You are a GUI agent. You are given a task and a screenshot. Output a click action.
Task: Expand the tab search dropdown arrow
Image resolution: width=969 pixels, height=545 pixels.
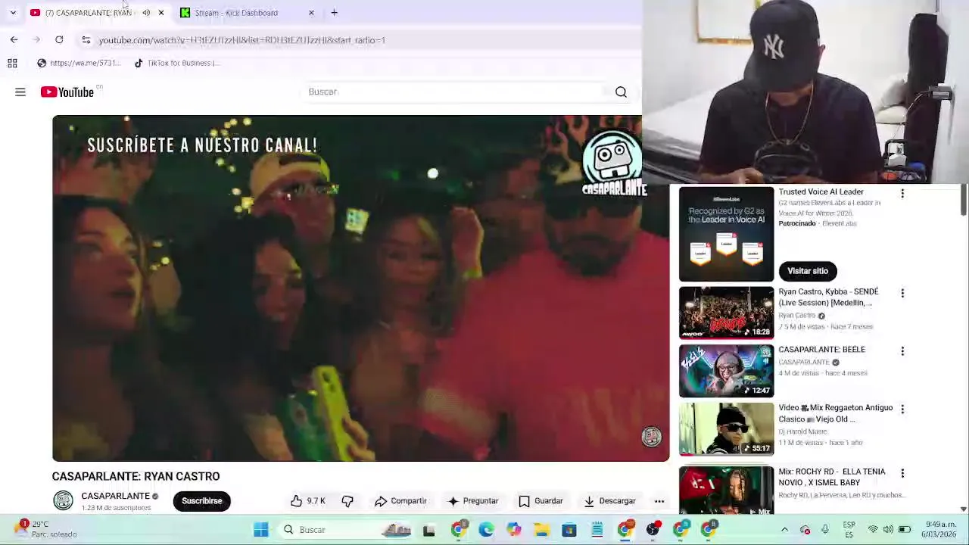pos(13,13)
